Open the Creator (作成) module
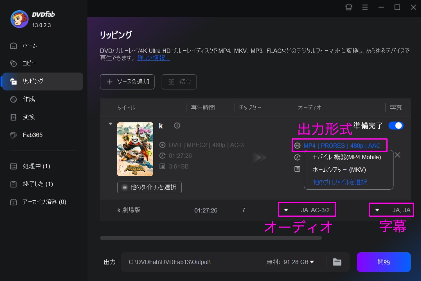 [x=23, y=99]
